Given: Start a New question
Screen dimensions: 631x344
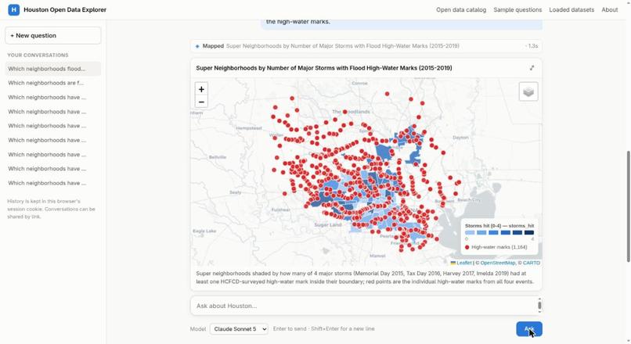Looking at the screenshot, I should point(53,35).
